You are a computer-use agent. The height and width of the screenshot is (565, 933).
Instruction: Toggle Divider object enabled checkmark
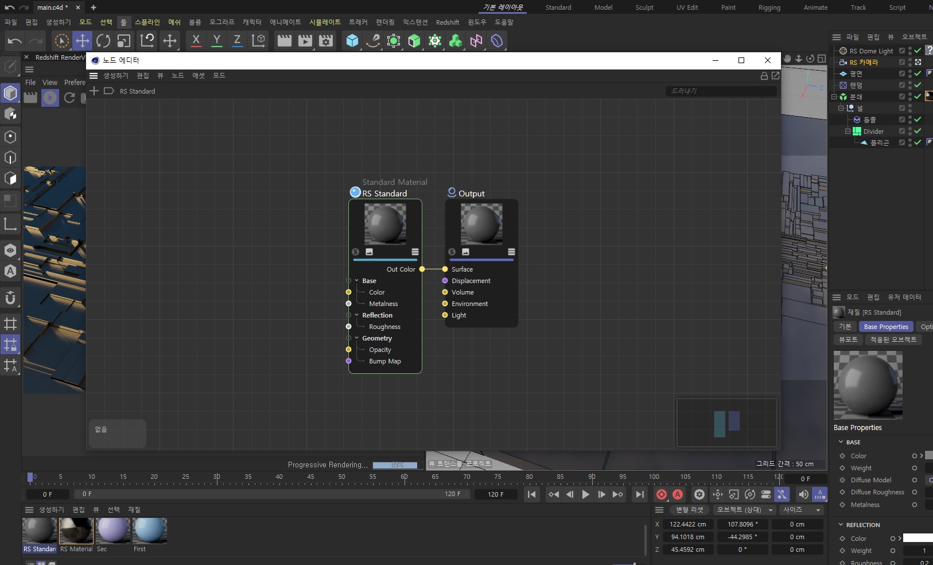click(918, 131)
